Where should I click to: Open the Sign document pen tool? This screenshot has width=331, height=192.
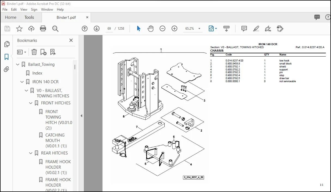pos(268,29)
